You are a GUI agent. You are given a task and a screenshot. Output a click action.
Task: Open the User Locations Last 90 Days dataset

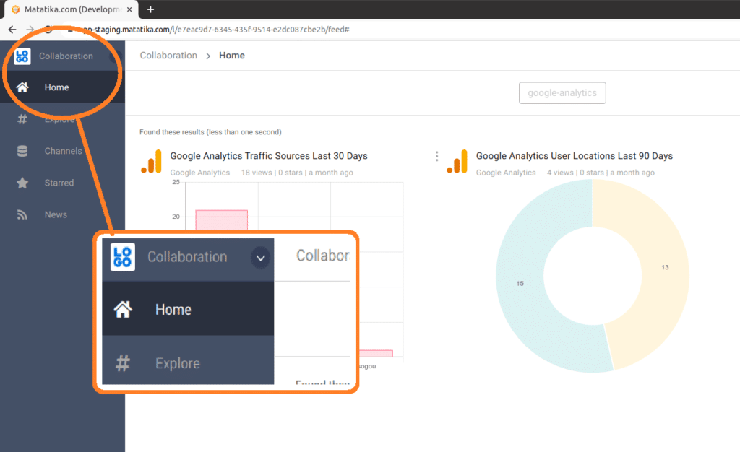[x=575, y=156]
